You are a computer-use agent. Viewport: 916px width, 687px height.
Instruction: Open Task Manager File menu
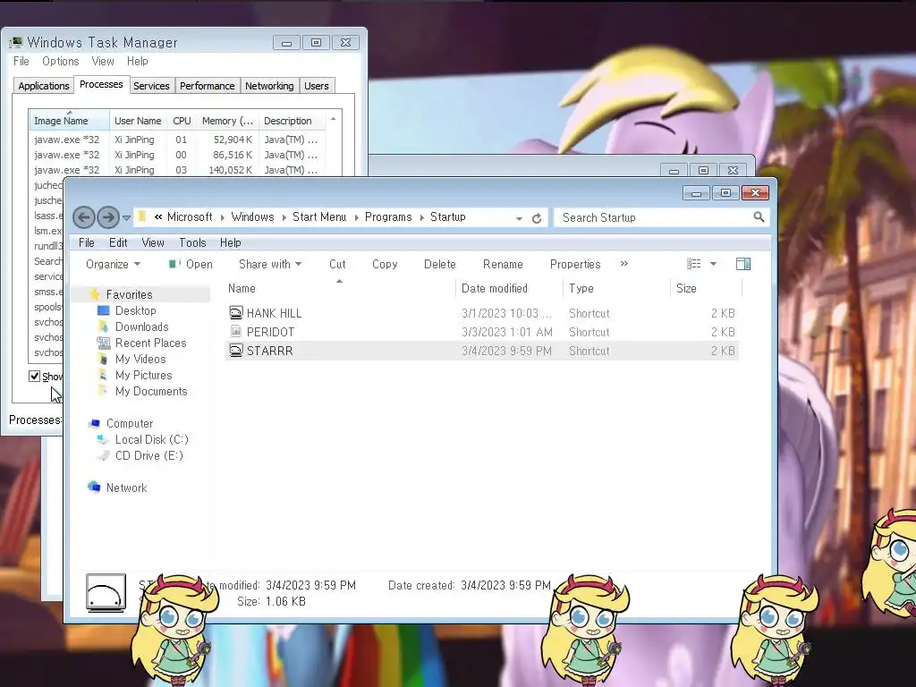coord(21,61)
